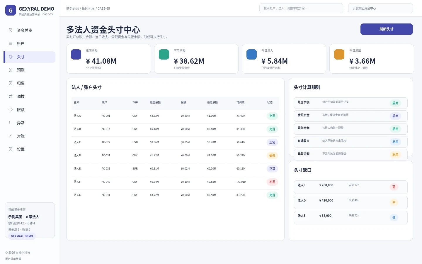Click the green 可用余额 card icon
This screenshot has width=422, height=264.
tap(164, 54)
